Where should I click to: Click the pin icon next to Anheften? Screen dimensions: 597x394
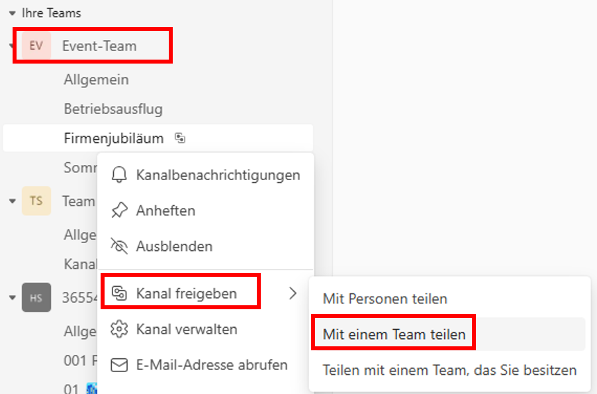[119, 211]
